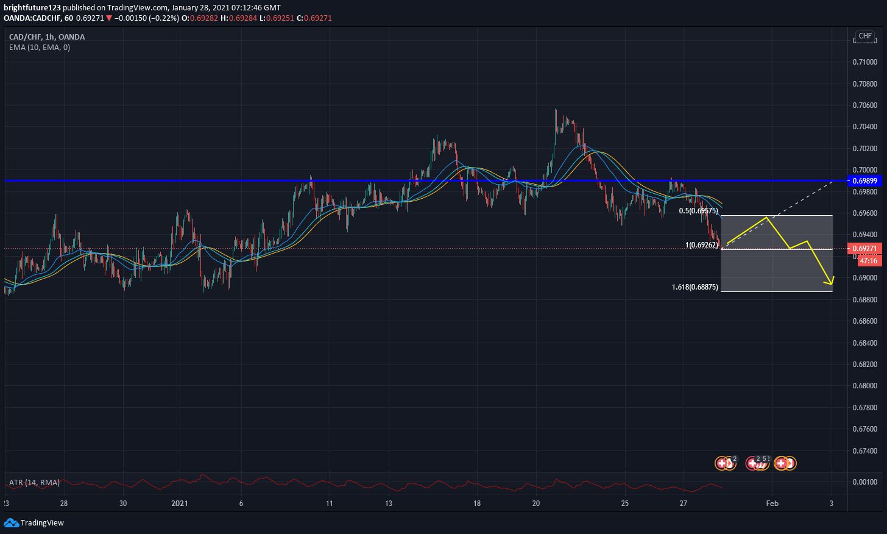Open the economic event icon with single 2 badge

point(726,463)
